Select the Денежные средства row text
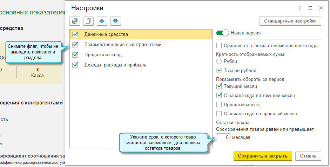This screenshot has height=167, width=330. click(x=106, y=34)
